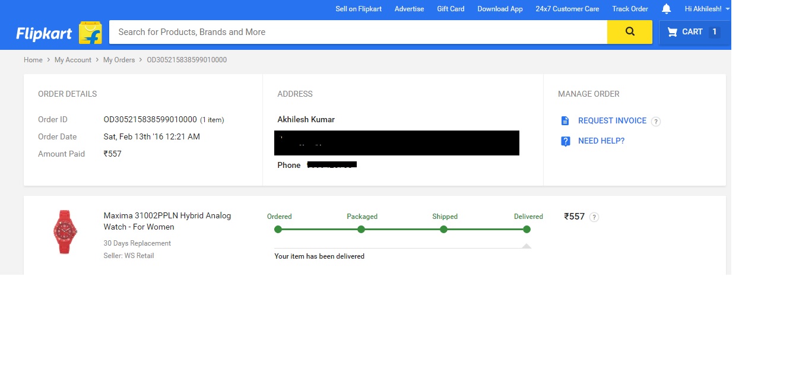
Task: Open the Request Invoice help tooltip icon
Action: click(656, 122)
